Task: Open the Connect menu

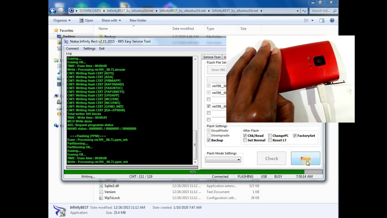Action: (72, 48)
